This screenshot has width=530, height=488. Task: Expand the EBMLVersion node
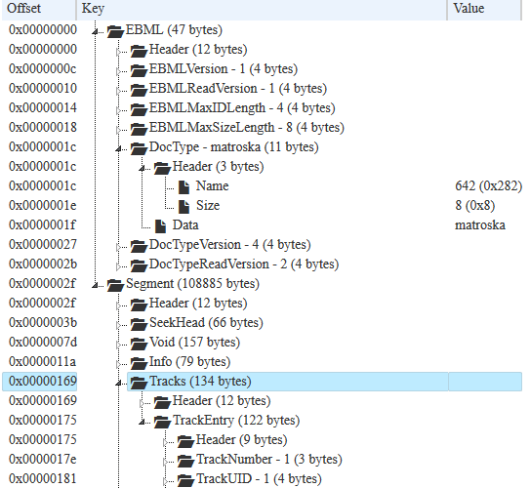[x=118, y=71]
